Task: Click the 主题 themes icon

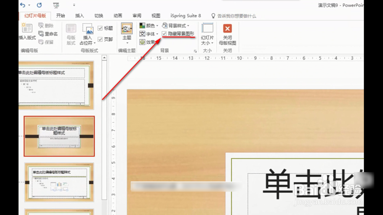Action: click(127, 29)
